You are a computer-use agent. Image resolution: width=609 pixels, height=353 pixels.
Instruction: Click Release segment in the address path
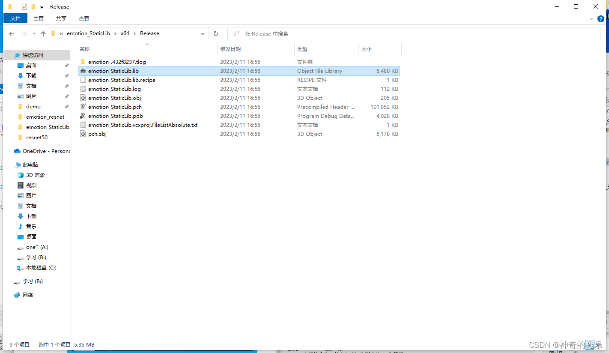click(149, 33)
